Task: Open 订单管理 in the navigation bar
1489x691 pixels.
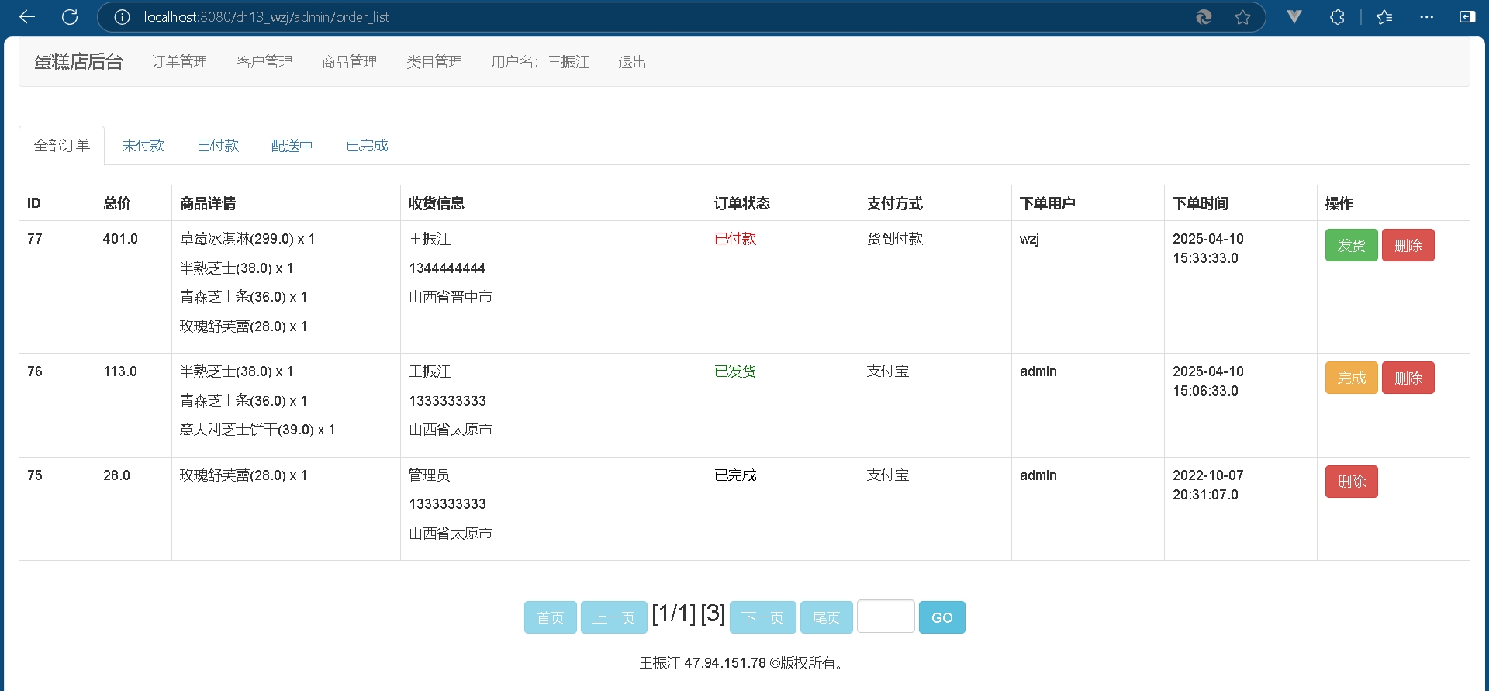Action: click(179, 62)
